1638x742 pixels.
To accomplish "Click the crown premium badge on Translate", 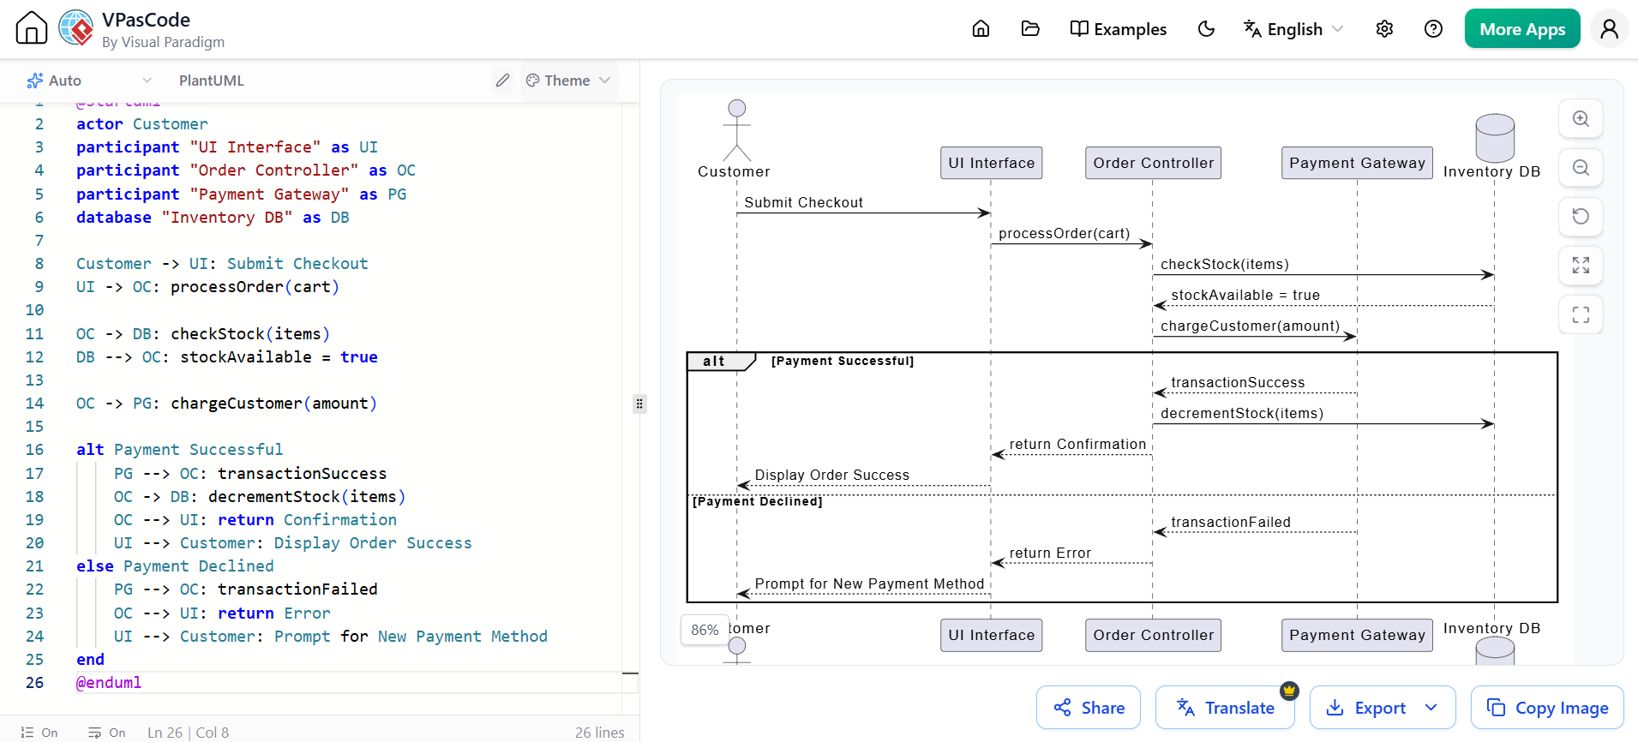I will pyautogui.click(x=1289, y=690).
